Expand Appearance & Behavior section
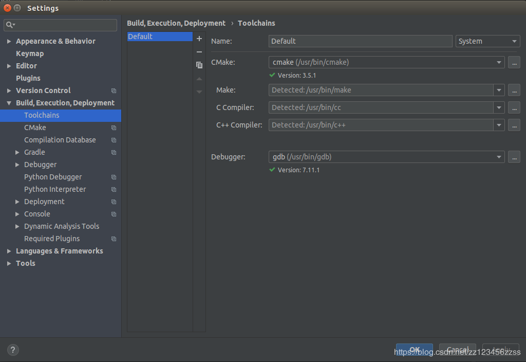 coord(9,41)
